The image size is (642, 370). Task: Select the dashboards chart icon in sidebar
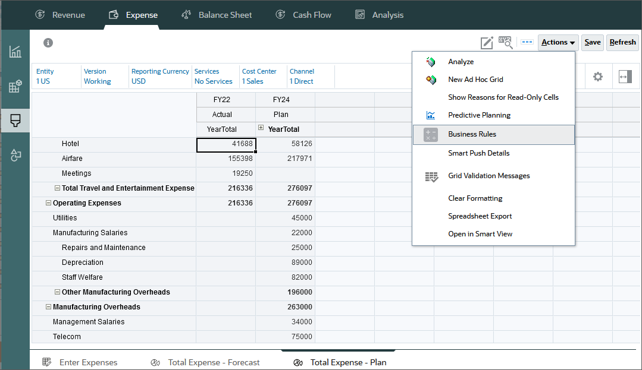point(15,51)
